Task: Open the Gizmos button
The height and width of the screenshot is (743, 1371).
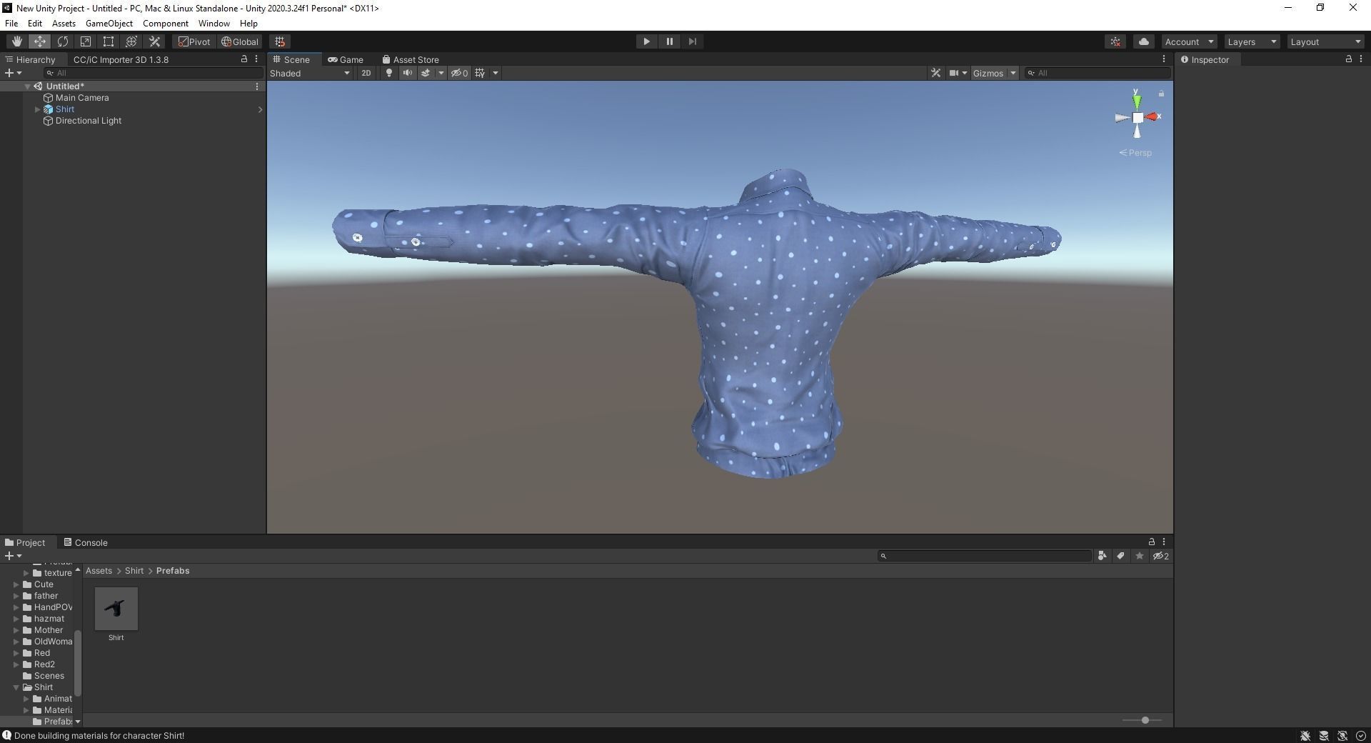Action: pos(988,73)
